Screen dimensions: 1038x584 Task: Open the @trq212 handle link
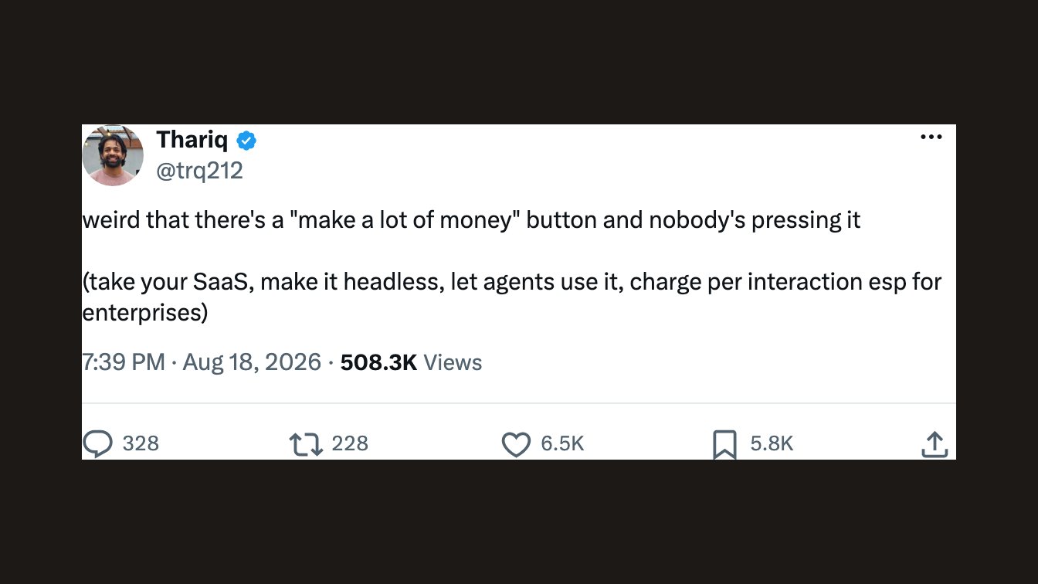click(200, 171)
